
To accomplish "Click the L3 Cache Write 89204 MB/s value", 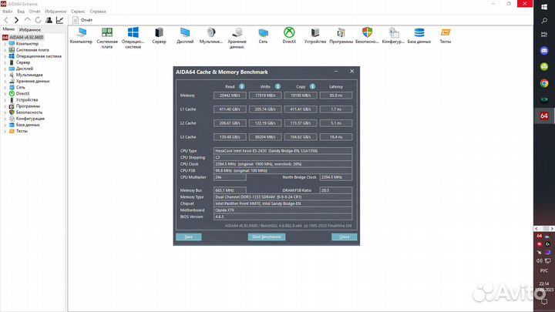I will pos(265,137).
